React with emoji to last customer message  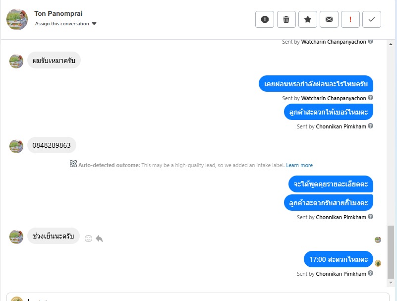(x=89, y=238)
